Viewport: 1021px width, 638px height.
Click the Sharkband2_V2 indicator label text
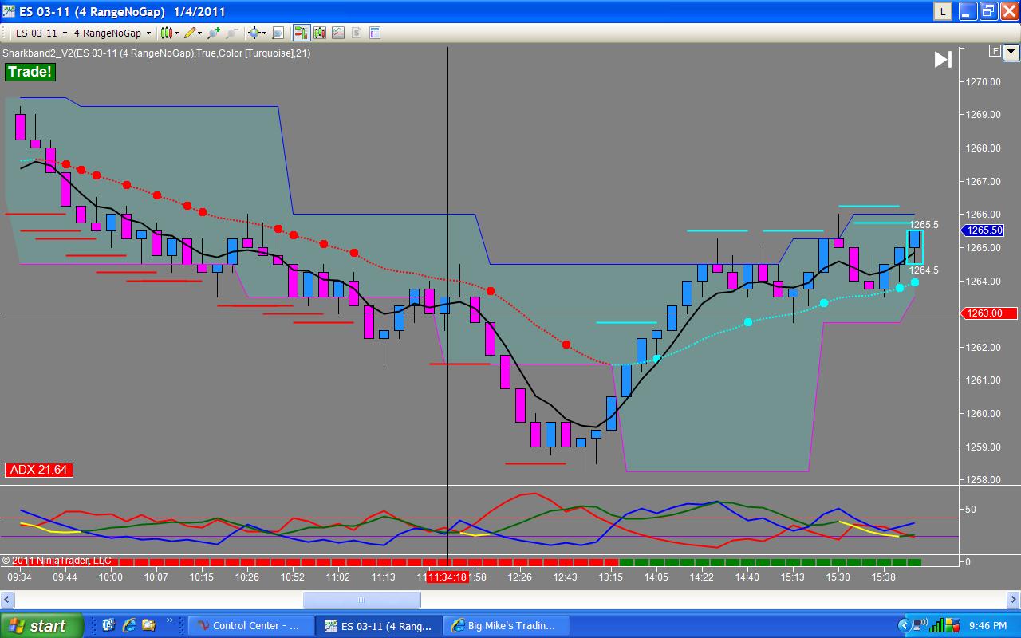tap(156, 53)
